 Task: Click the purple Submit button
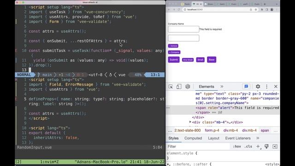pyautogui.click(x=174, y=59)
